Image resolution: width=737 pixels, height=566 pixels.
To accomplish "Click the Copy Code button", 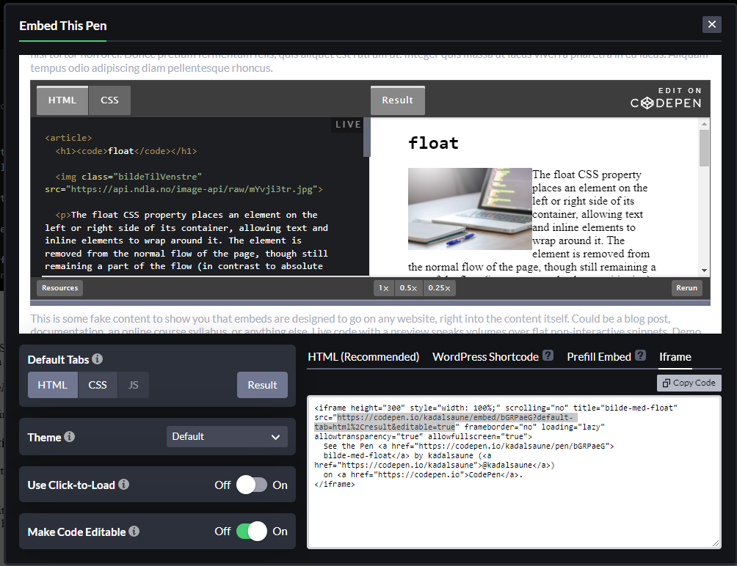I will [689, 383].
